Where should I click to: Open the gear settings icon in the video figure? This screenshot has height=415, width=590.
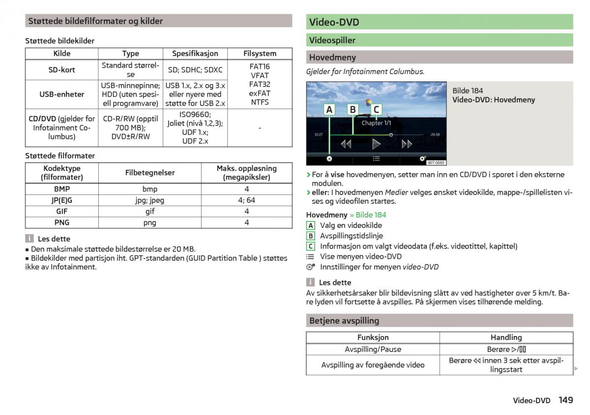coord(422,159)
